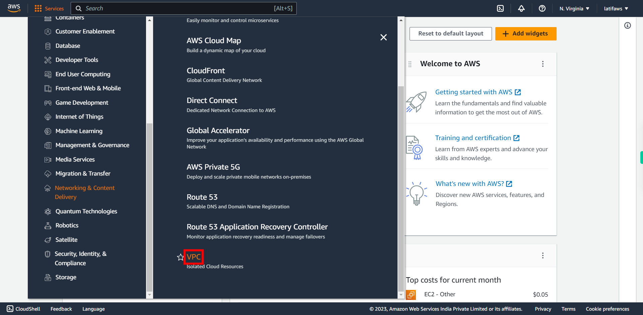
Task: Open AWS Cloud Map service
Action: click(x=214, y=40)
